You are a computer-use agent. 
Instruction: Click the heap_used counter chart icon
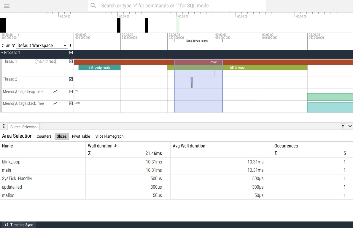pos(55,92)
